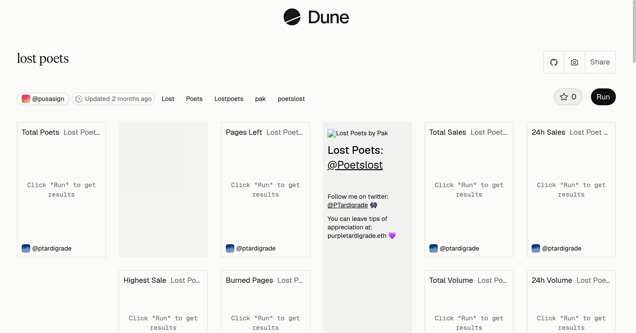Image resolution: width=636 pixels, height=333 pixels.
Task: Click the @pusasign avatar icon
Action: pyautogui.click(x=26, y=99)
